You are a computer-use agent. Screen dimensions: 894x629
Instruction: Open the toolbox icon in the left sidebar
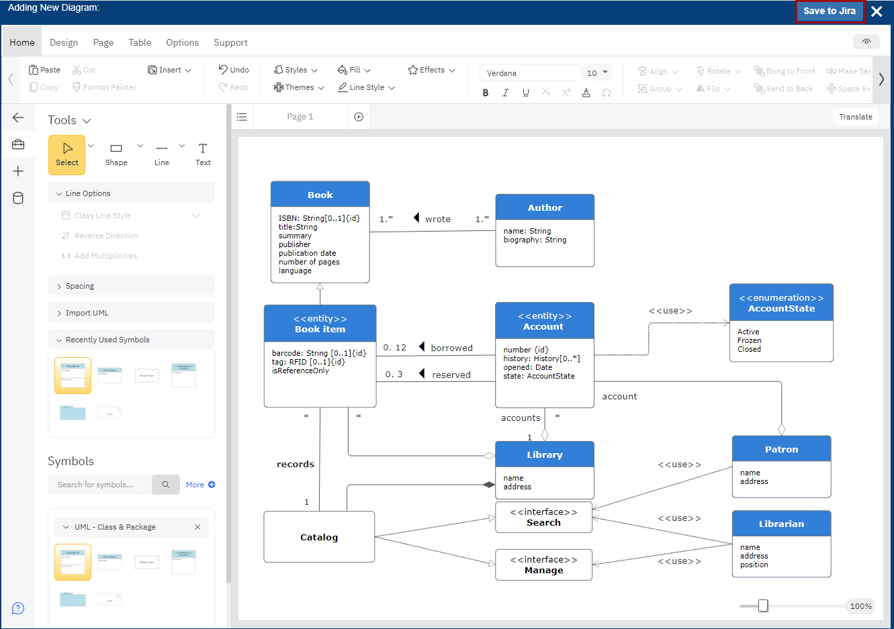(x=18, y=144)
